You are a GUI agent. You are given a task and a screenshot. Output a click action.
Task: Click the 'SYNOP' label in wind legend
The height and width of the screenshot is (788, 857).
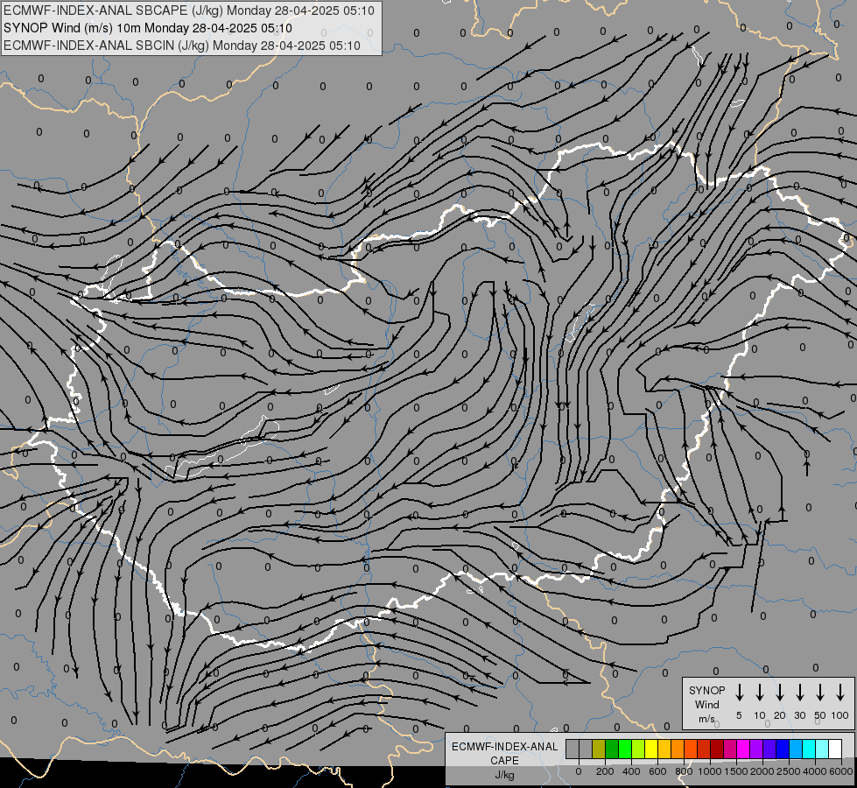[706, 690]
